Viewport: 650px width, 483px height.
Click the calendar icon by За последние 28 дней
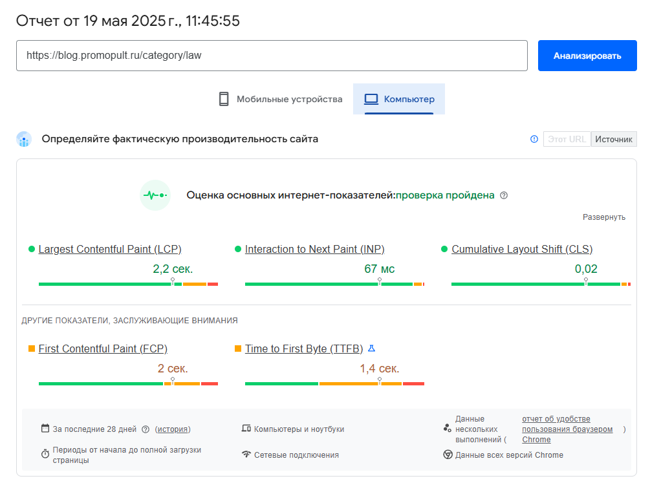[45, 428]
